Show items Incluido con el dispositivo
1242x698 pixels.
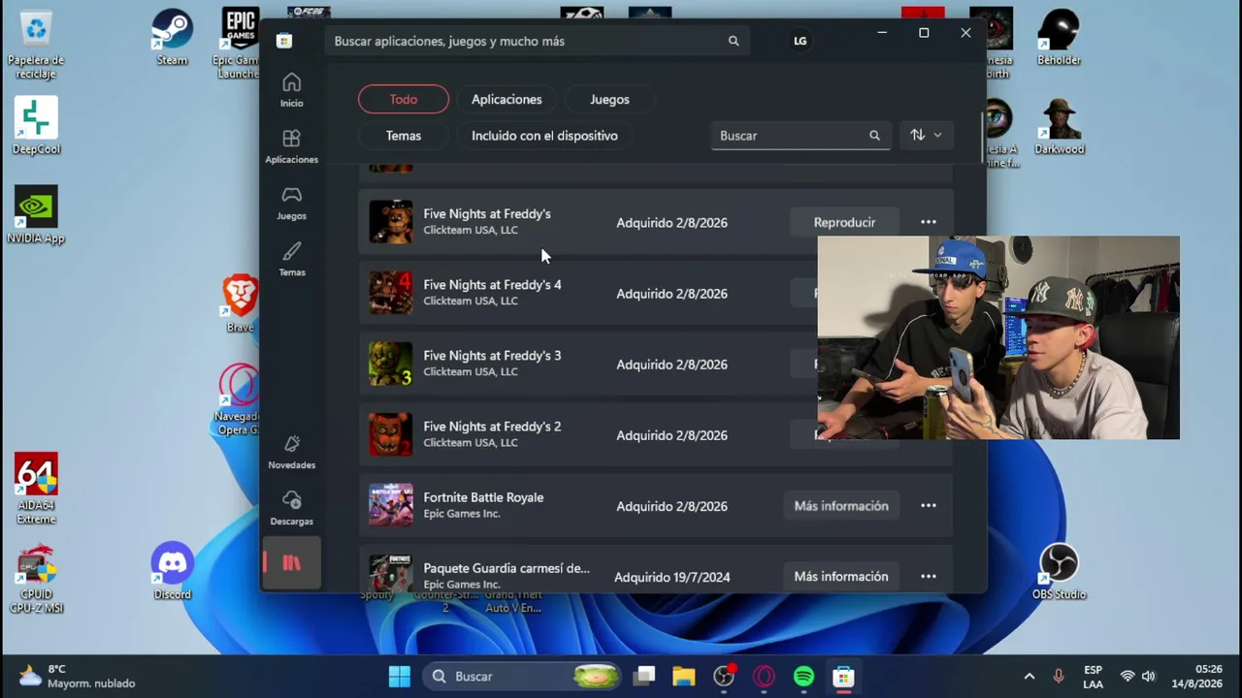544,136
